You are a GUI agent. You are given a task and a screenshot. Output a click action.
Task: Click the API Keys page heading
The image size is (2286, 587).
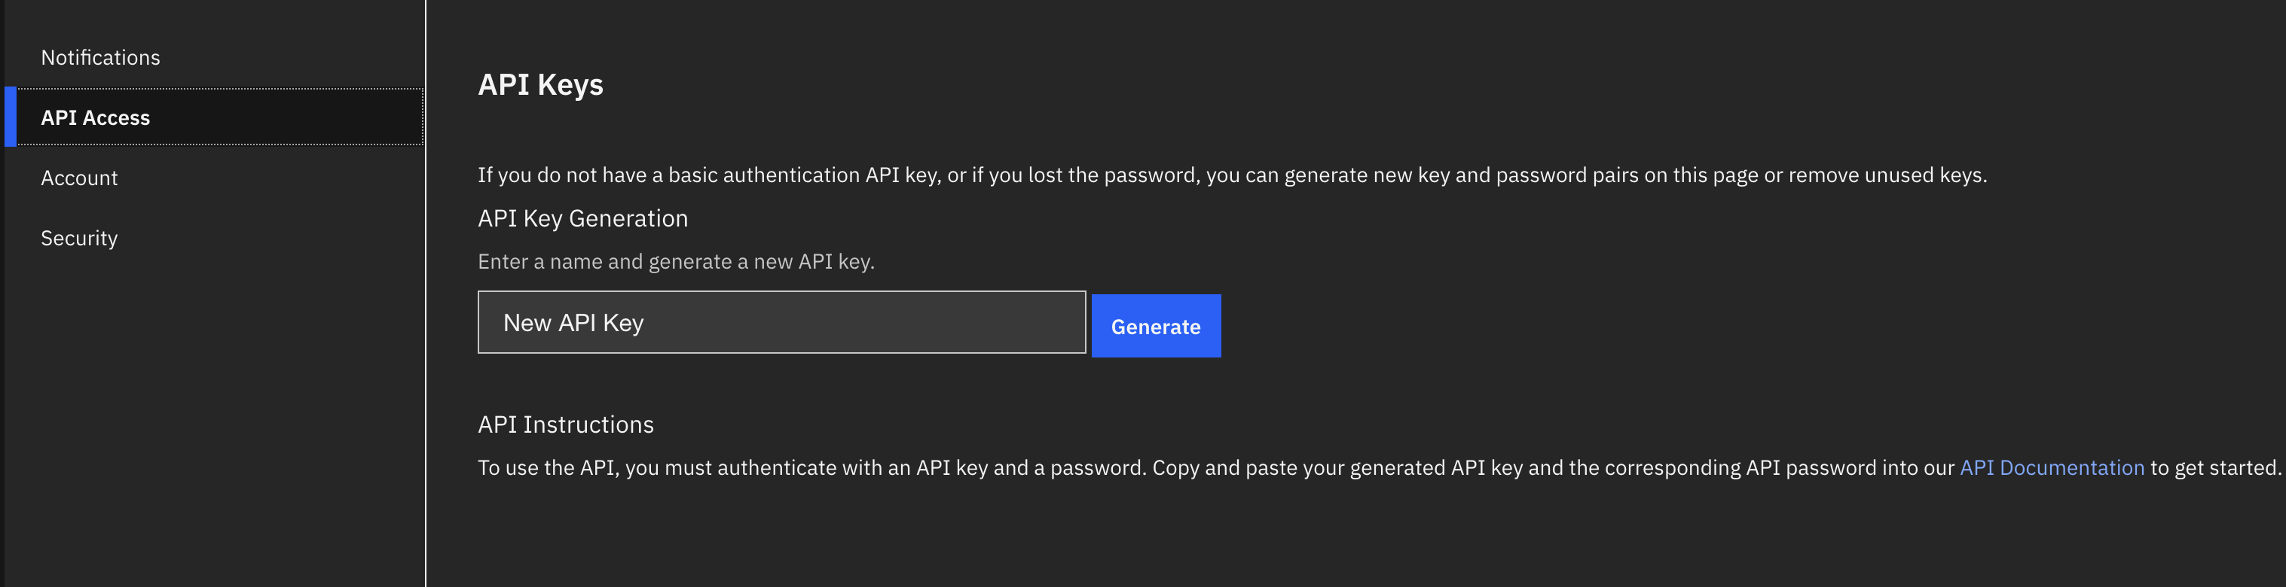540,85
